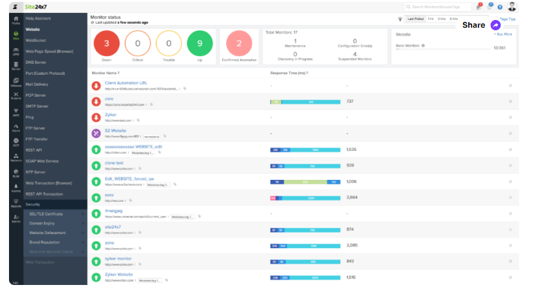This screenshot has height=294, width=541.
Task: Open the row menu for clone test
Action: (510, 166)
